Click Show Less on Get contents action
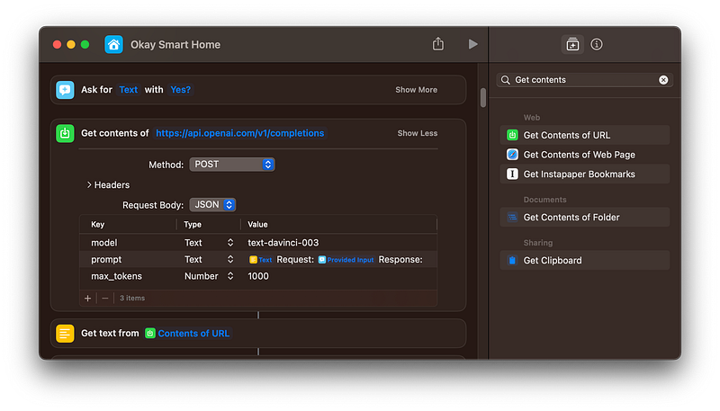 coord(418,133)
